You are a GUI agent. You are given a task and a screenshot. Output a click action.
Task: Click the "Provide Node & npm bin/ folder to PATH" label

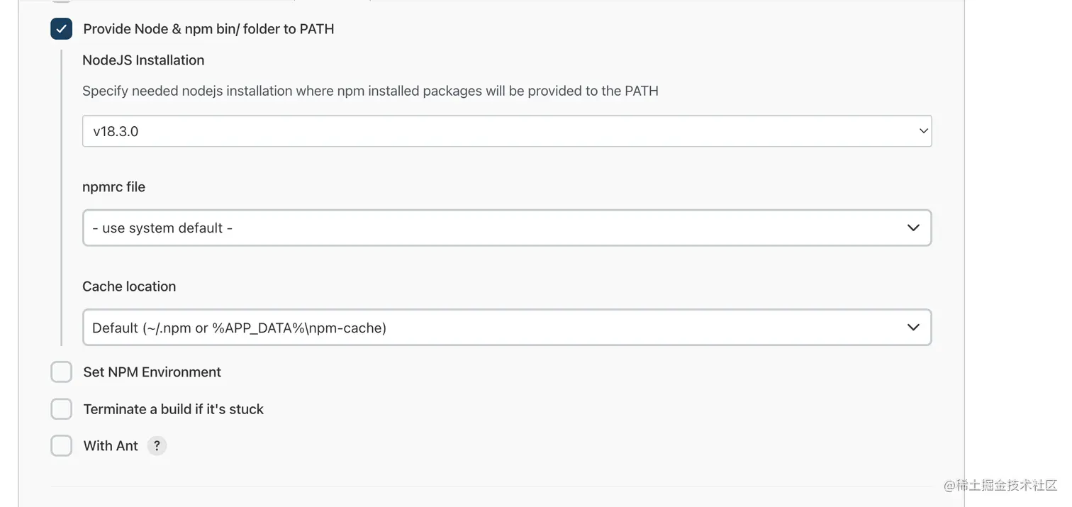208,29
